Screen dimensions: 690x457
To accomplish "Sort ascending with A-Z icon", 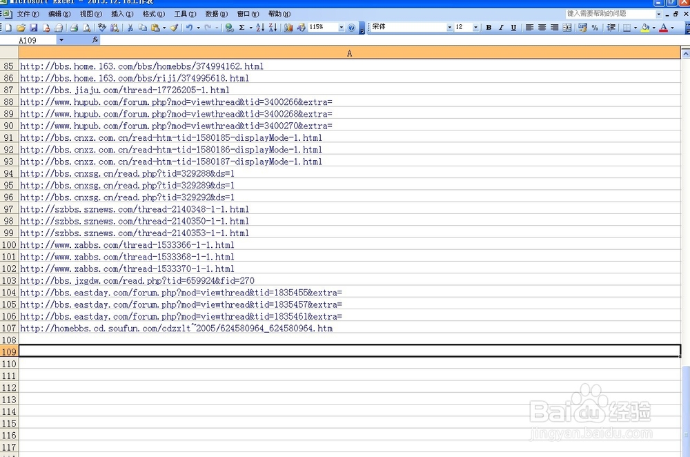I will (x=260, y=28).
